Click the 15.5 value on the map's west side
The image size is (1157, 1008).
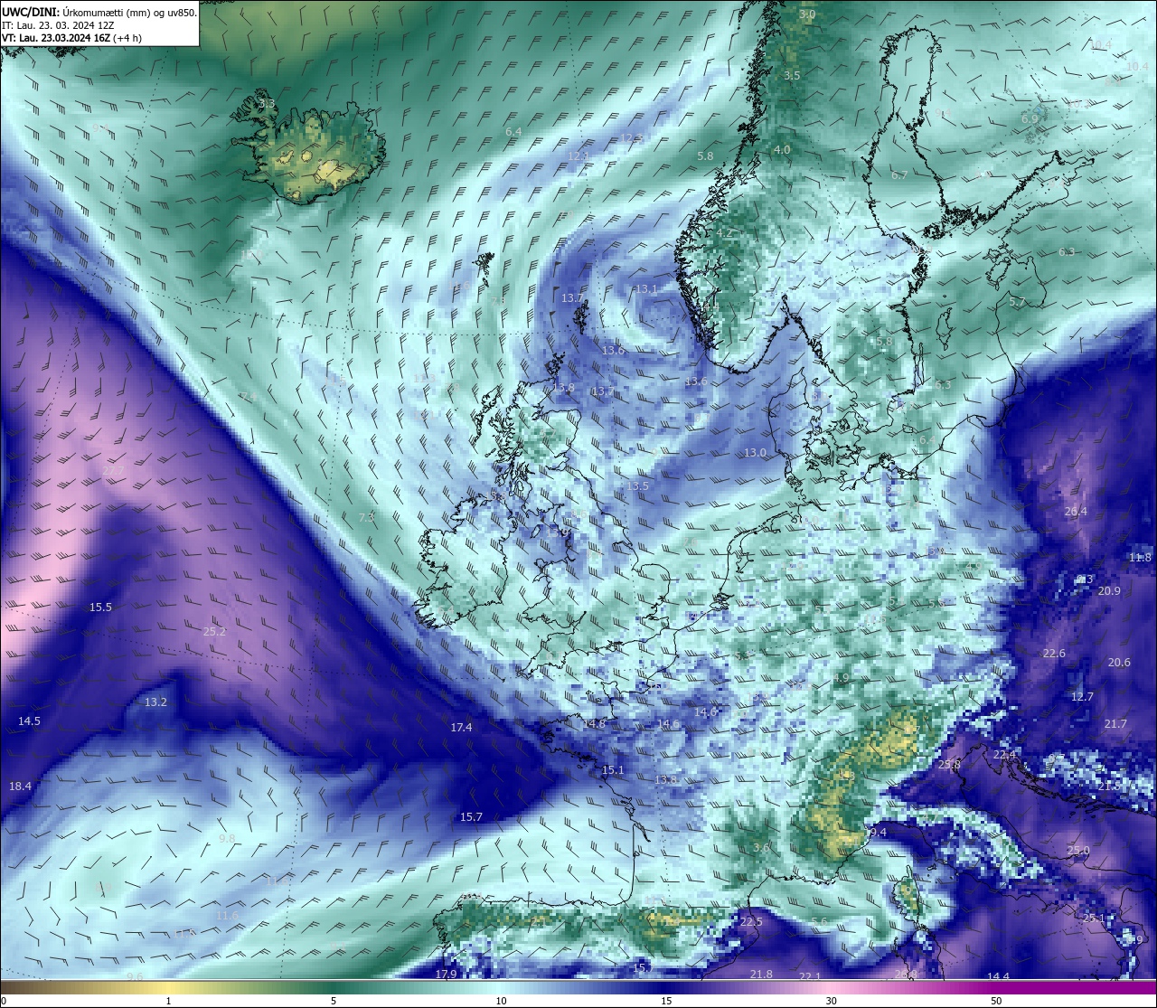100,607
